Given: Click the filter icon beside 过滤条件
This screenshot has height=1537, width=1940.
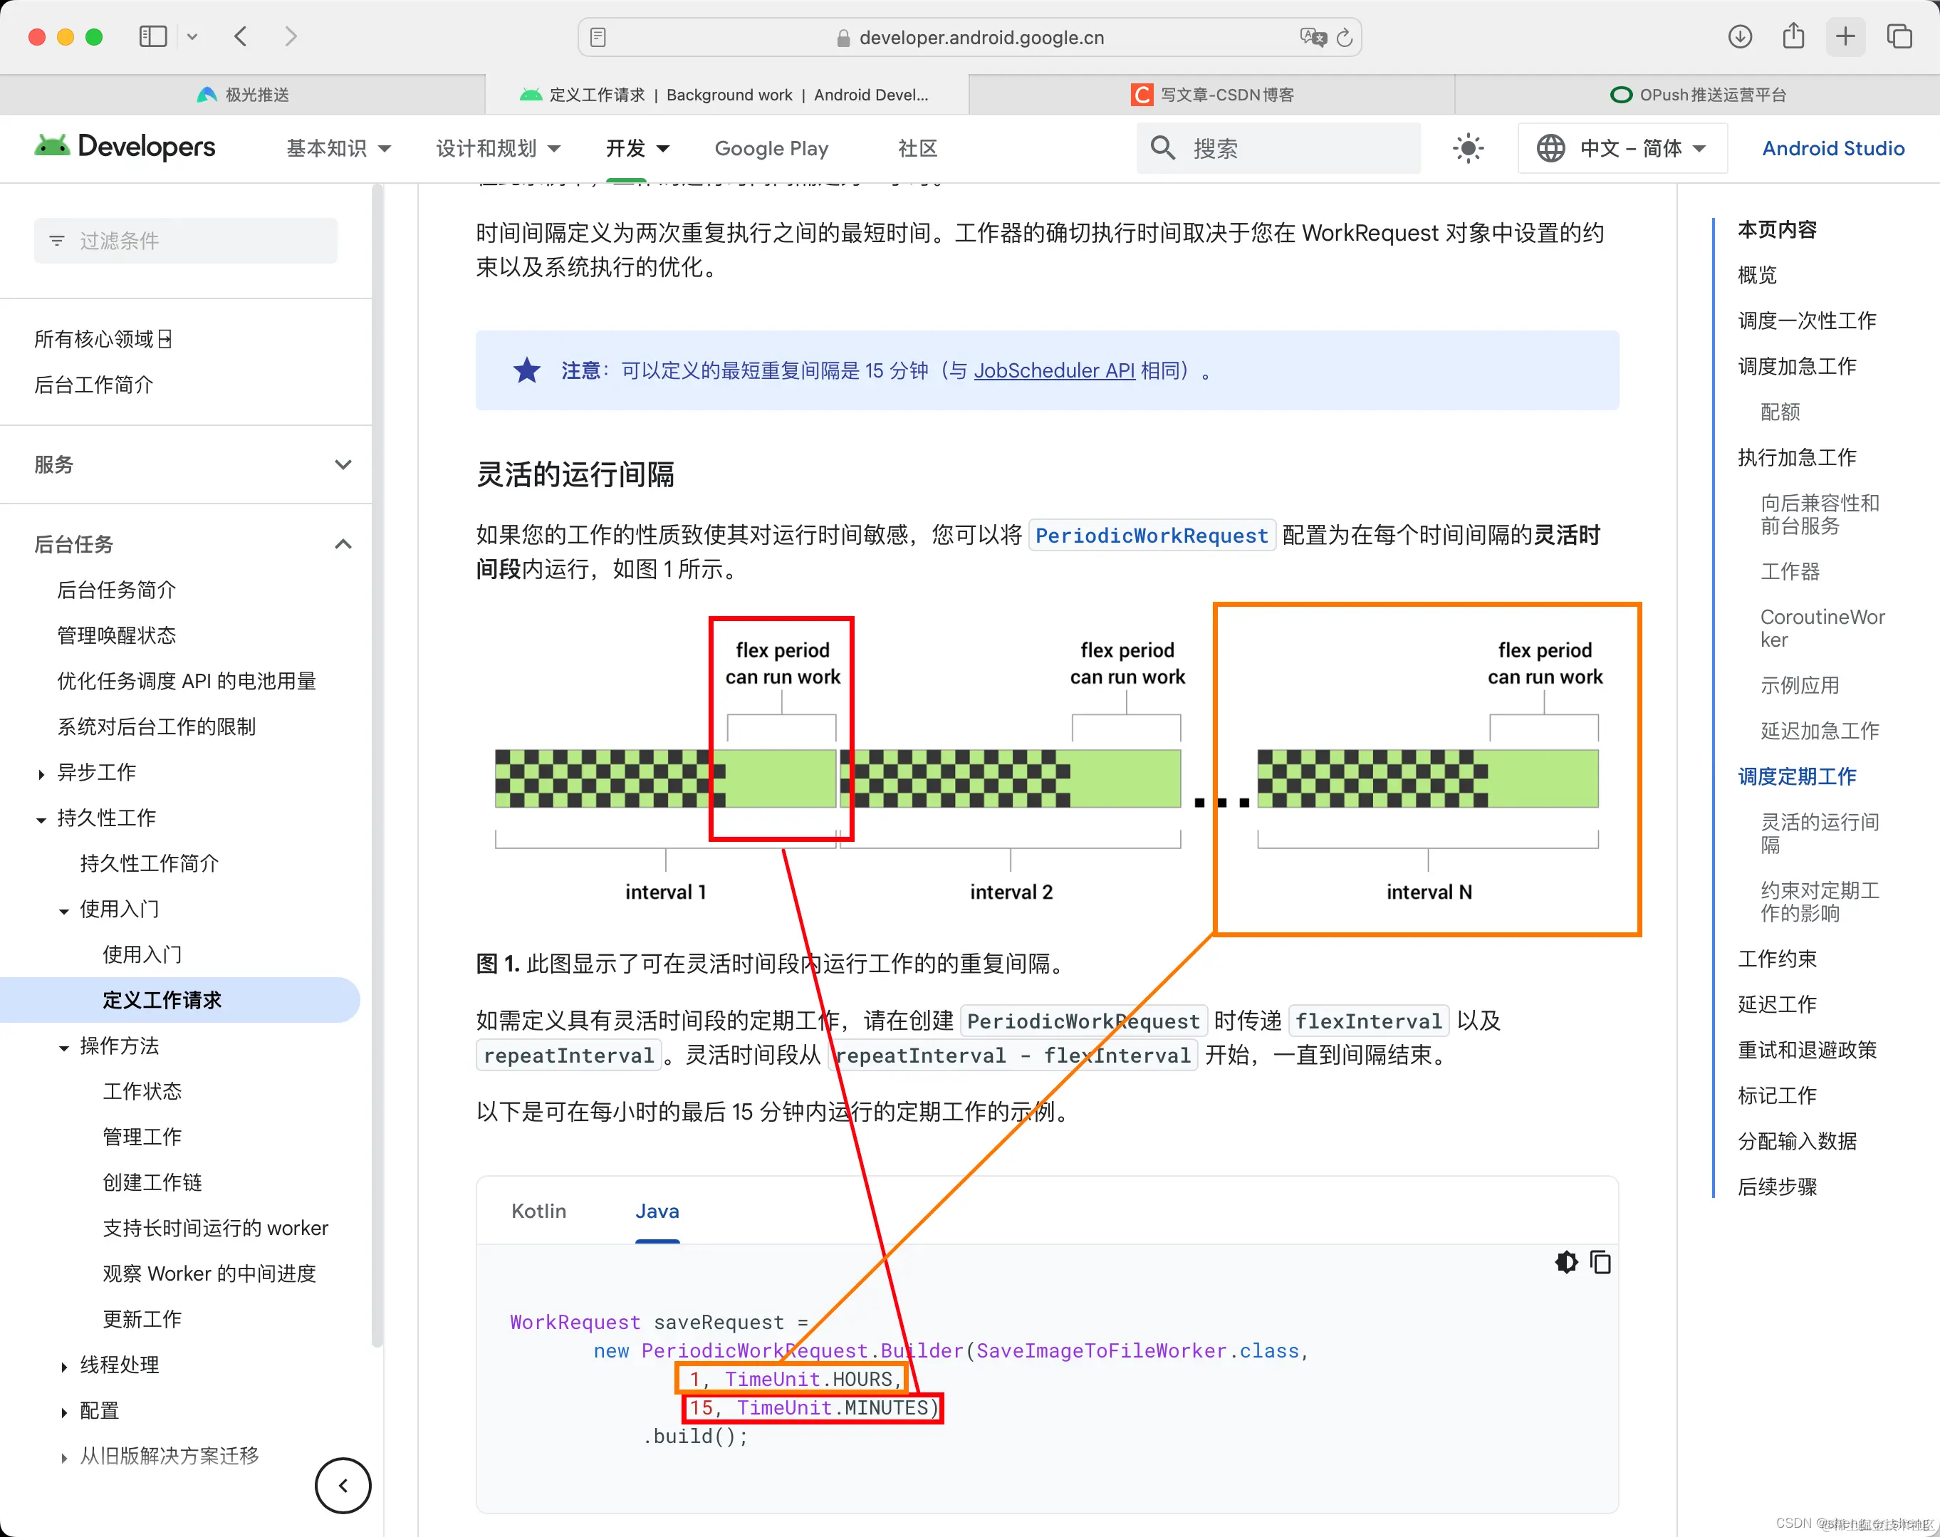Looking at the screenshot, I should (57, 240).
